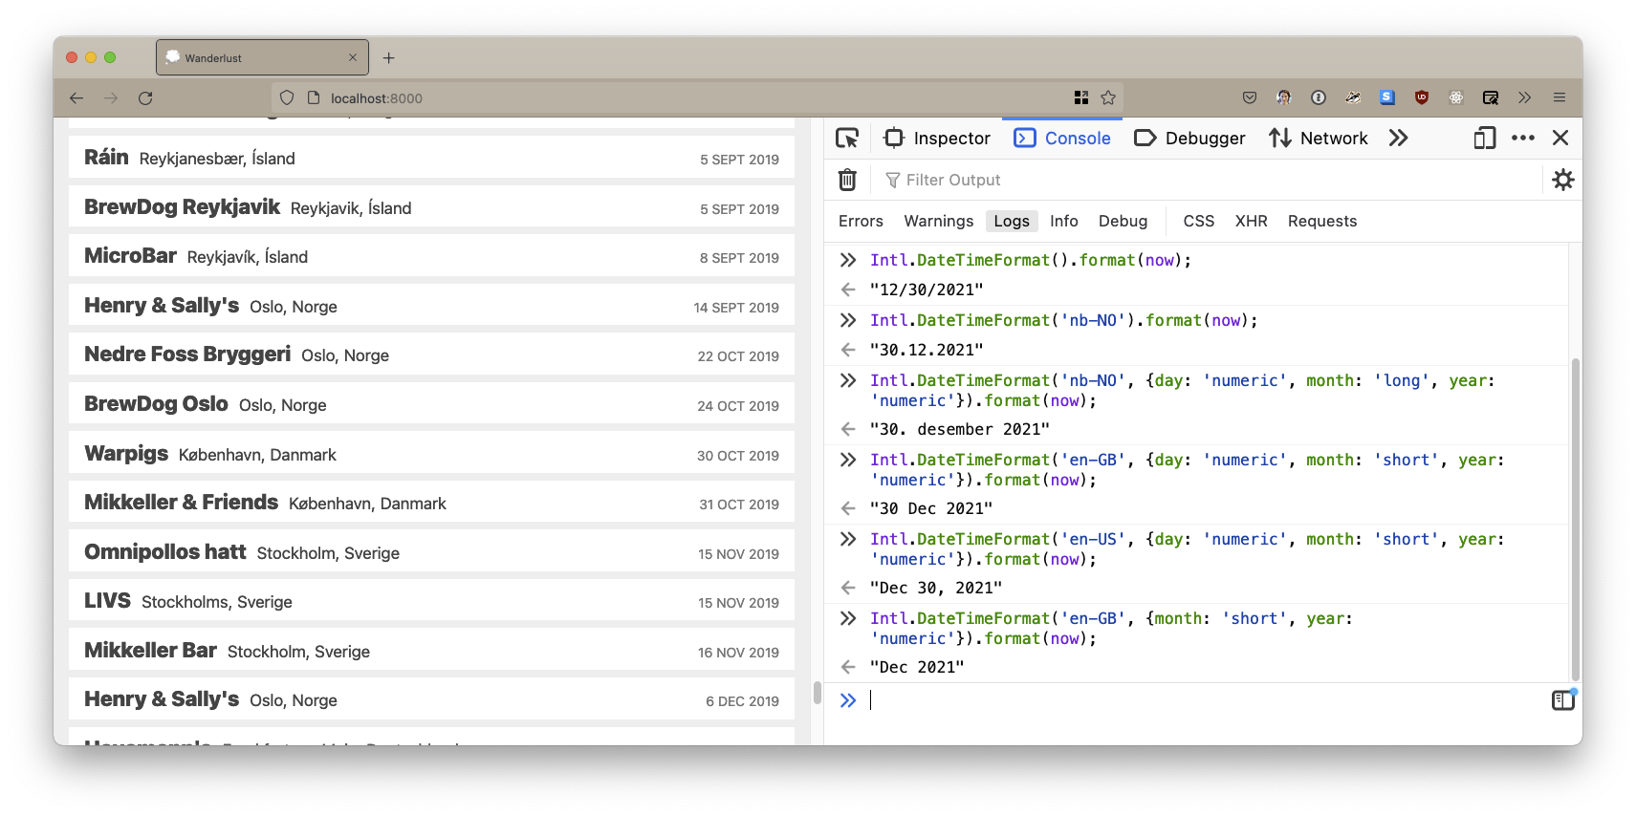Open the Nedre Foss Bryggeri entry
1636x816 pixels.
point(431,354)
